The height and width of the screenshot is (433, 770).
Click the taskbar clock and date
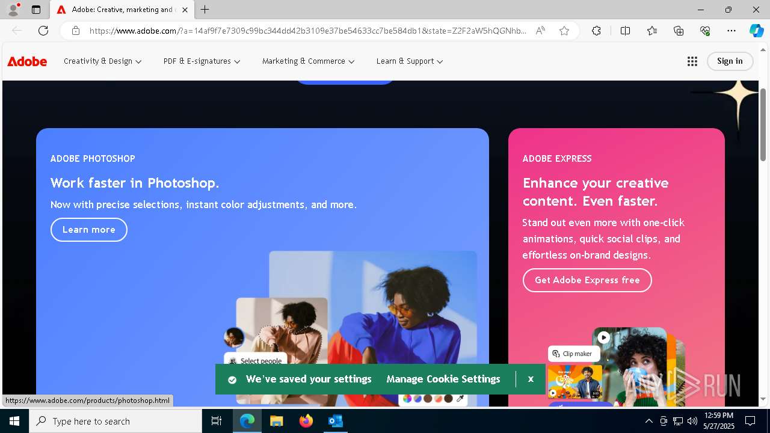[x=719, y=421]
